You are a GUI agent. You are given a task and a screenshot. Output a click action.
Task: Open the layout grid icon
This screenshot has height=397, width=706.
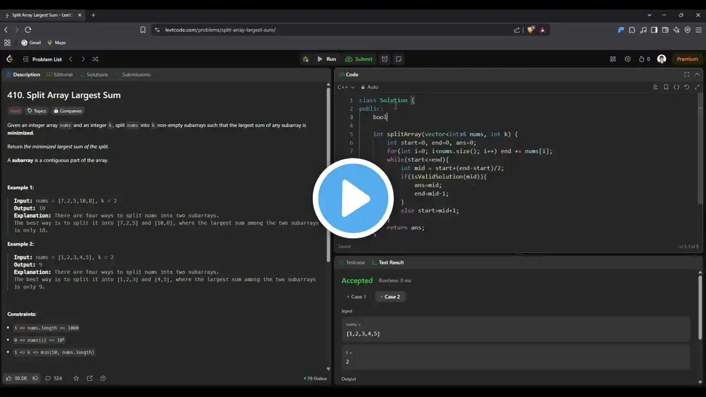click(613, 59)
